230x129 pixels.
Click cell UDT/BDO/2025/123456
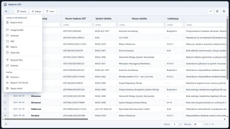[74, 77]
